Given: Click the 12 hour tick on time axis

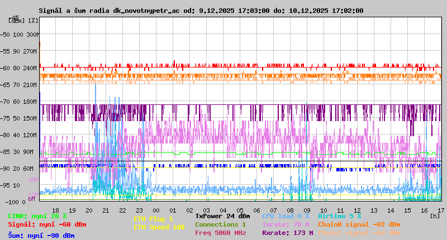Looking at the screenshot, I should [357, 210].
